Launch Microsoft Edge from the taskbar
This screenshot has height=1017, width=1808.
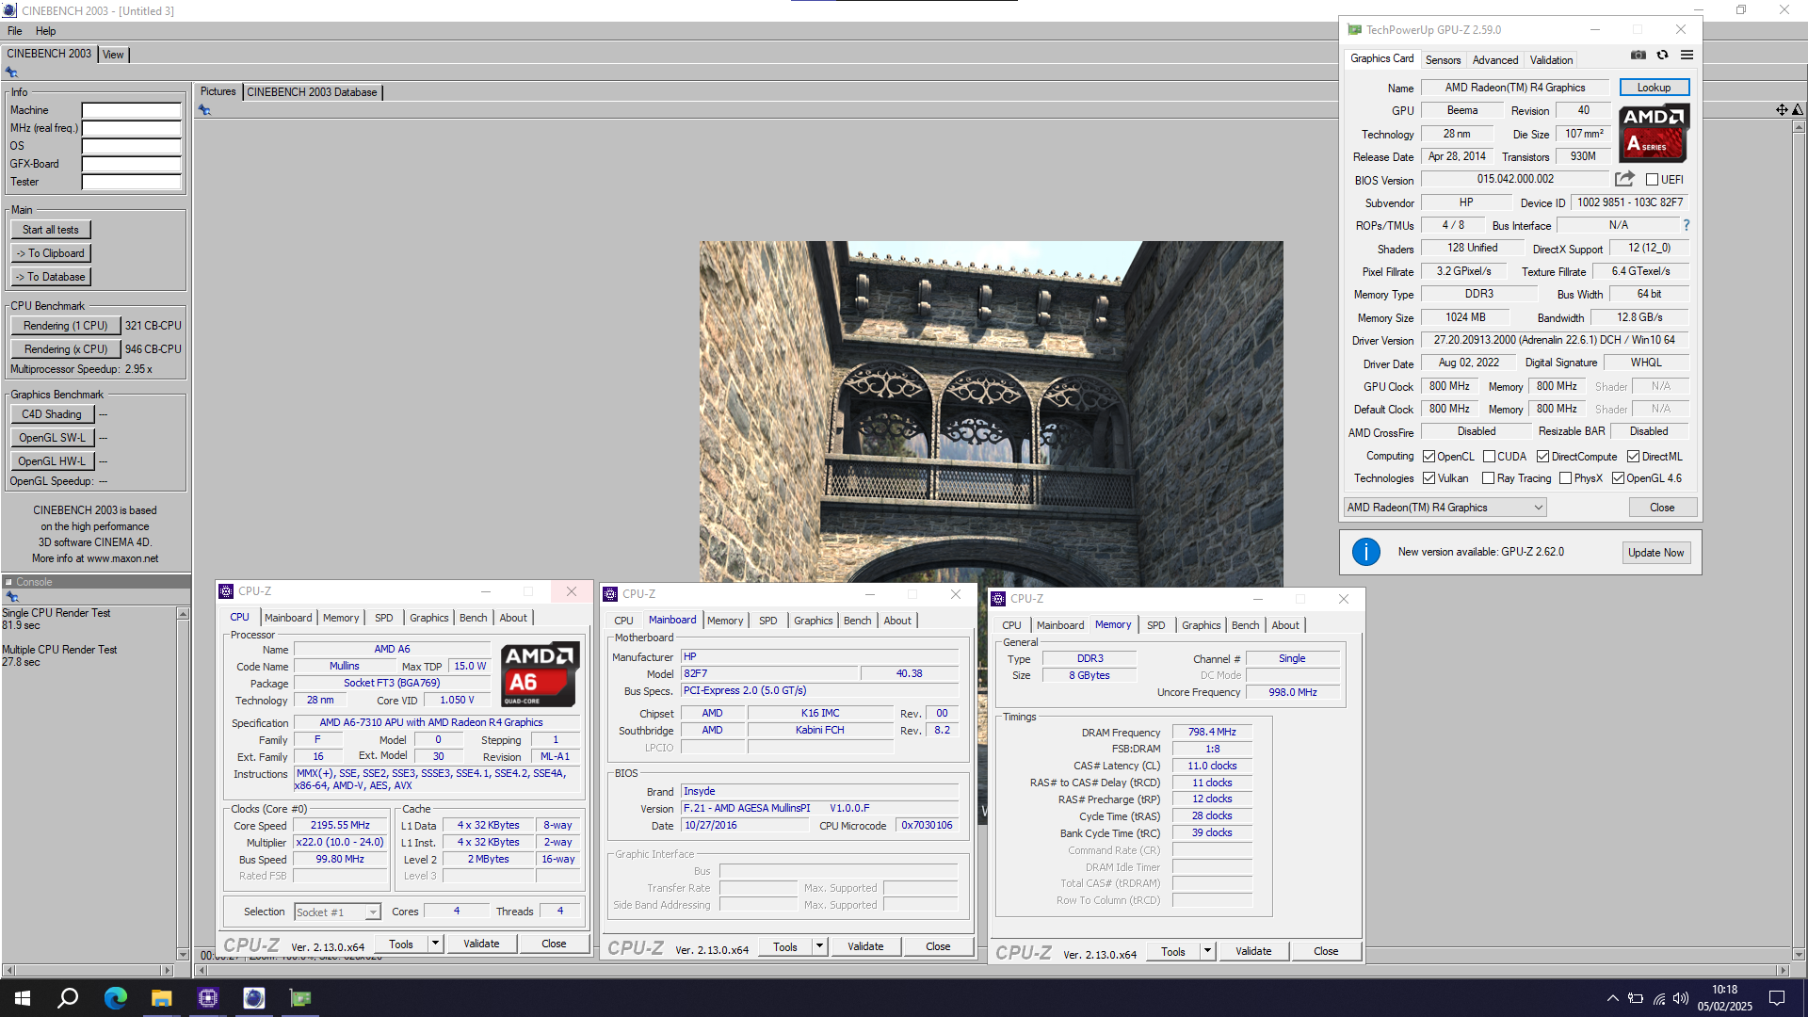[x=115, y=998]
